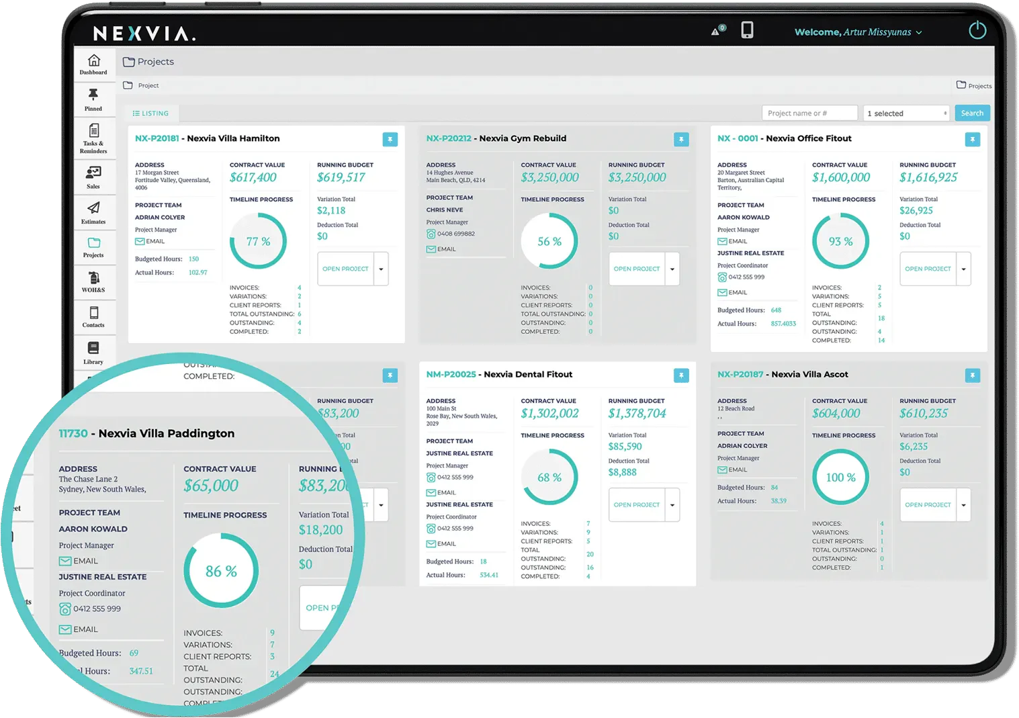Click the Projects link at top right
1019x718 pixels.
pos(974,85)
